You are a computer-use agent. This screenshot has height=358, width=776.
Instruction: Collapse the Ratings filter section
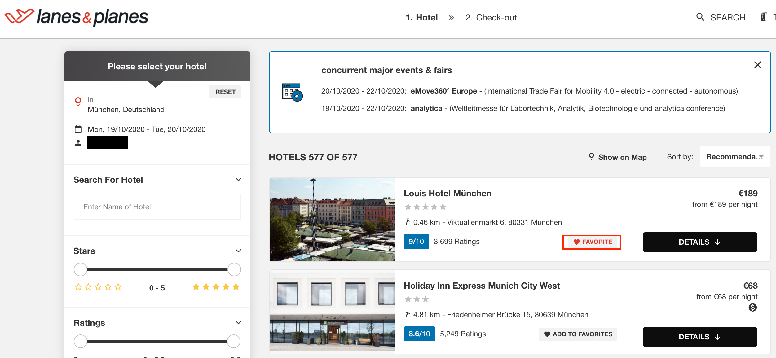pos(238,323)
